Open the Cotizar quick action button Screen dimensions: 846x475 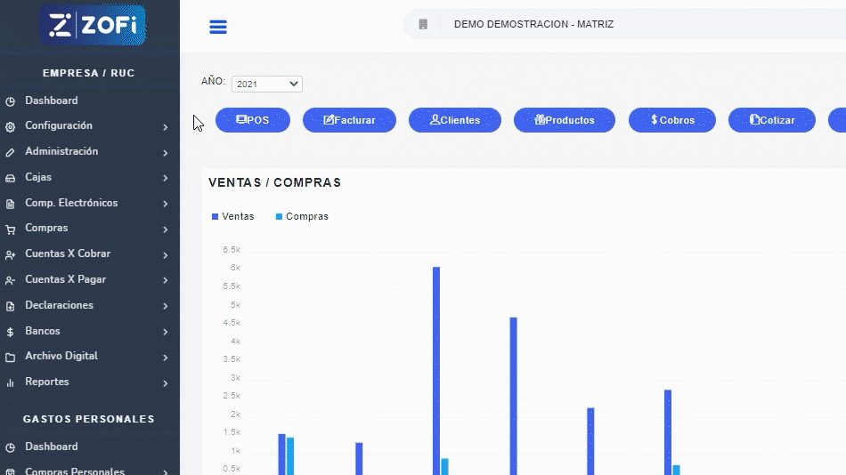pos(771,120)
